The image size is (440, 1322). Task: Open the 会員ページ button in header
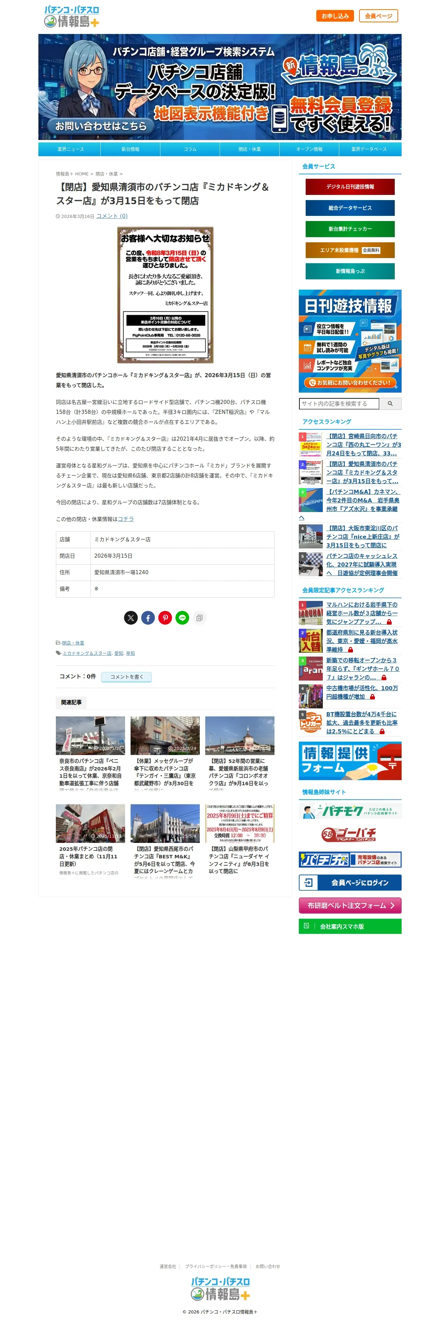point(379,16)
